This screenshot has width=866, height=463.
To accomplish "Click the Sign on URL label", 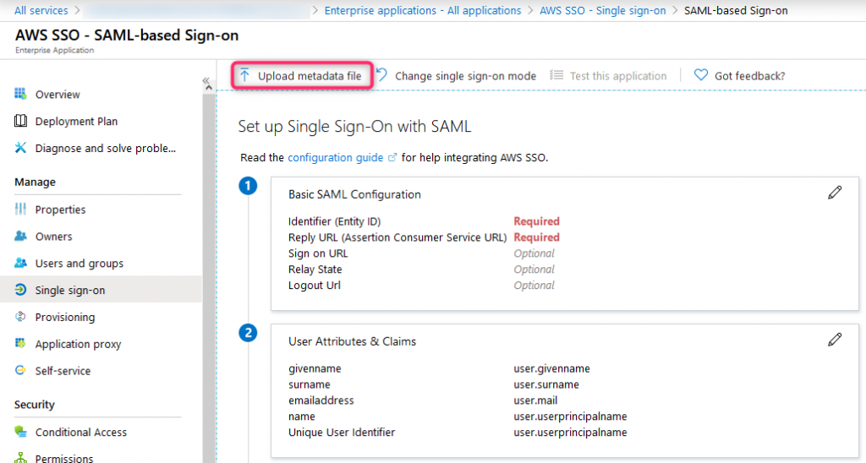I will pyautogui.click(x=318, y=253).
